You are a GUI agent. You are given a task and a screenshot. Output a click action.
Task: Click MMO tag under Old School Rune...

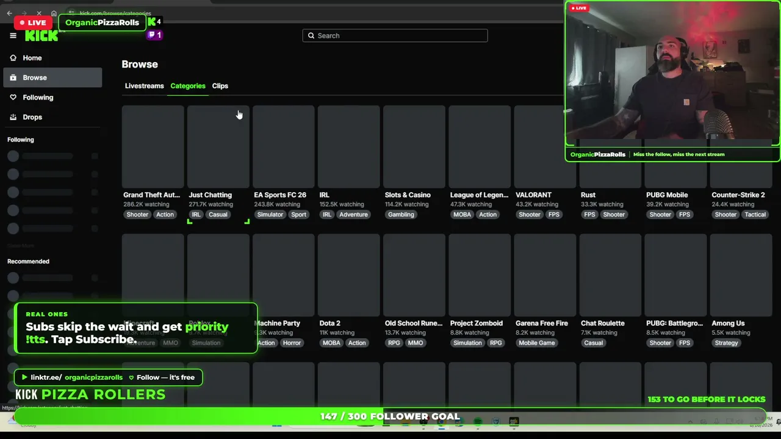click(416, 343)
